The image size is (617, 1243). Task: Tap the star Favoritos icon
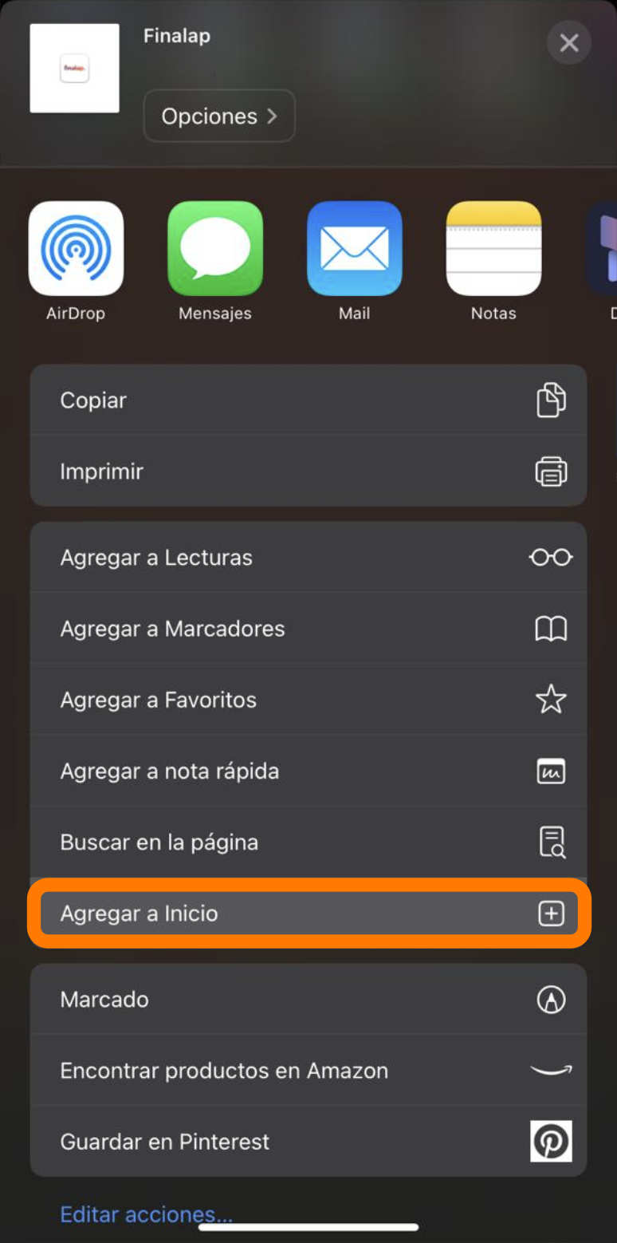click(551, 700)
